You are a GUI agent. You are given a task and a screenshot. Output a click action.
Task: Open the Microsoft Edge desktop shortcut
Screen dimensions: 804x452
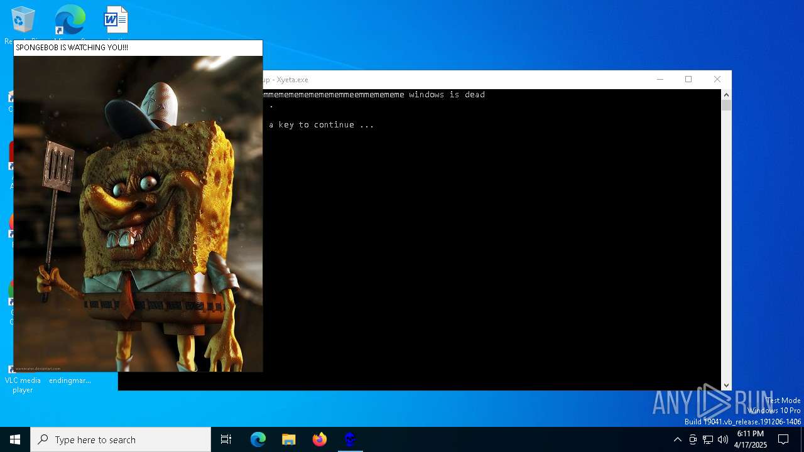tap(70, 20)
